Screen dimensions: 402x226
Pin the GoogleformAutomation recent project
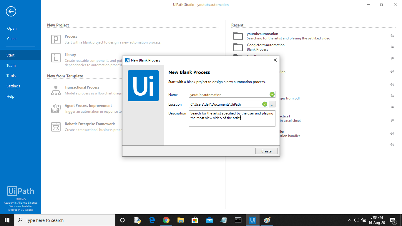tap(392, 47)
